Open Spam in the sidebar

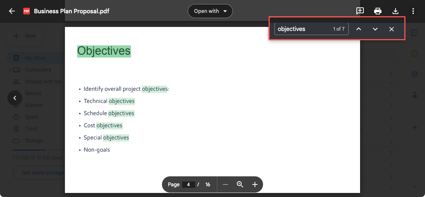pyautogui.click(x=32, y=117)
